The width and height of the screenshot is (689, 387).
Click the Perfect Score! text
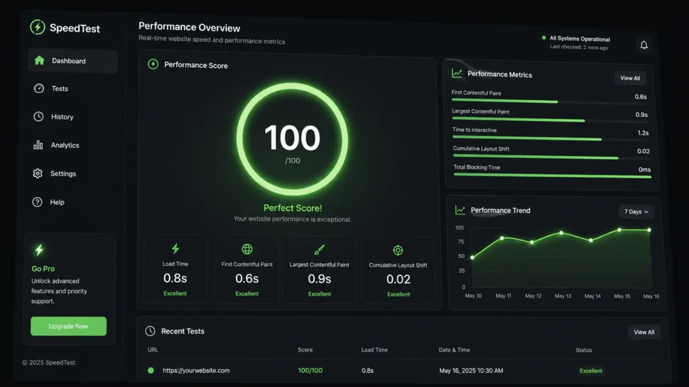pos(293,208)
